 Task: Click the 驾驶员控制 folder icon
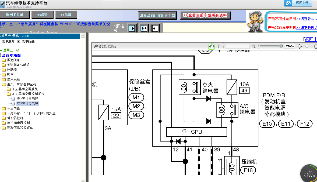click(x=4, y=118)
